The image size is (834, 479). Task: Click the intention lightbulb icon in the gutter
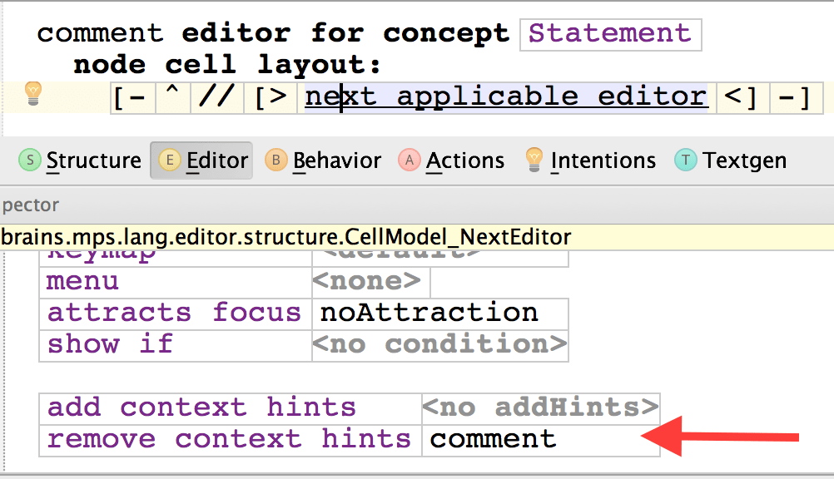[x=32, y=92]
